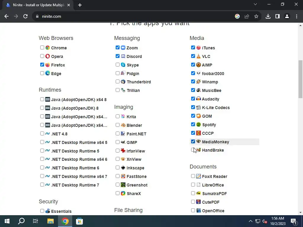Click the Skype logo icon
303x227 pixels.
click(123, 65)
